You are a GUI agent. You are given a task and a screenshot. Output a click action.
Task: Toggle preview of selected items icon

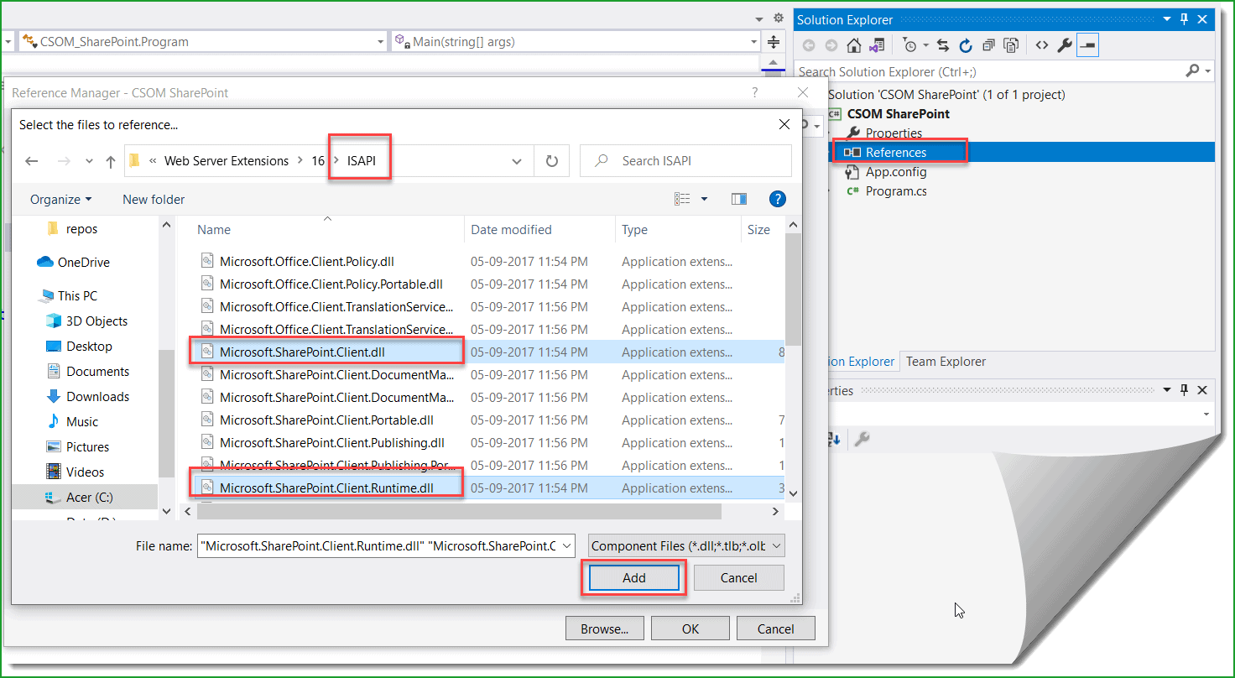tap(1087, 44)
